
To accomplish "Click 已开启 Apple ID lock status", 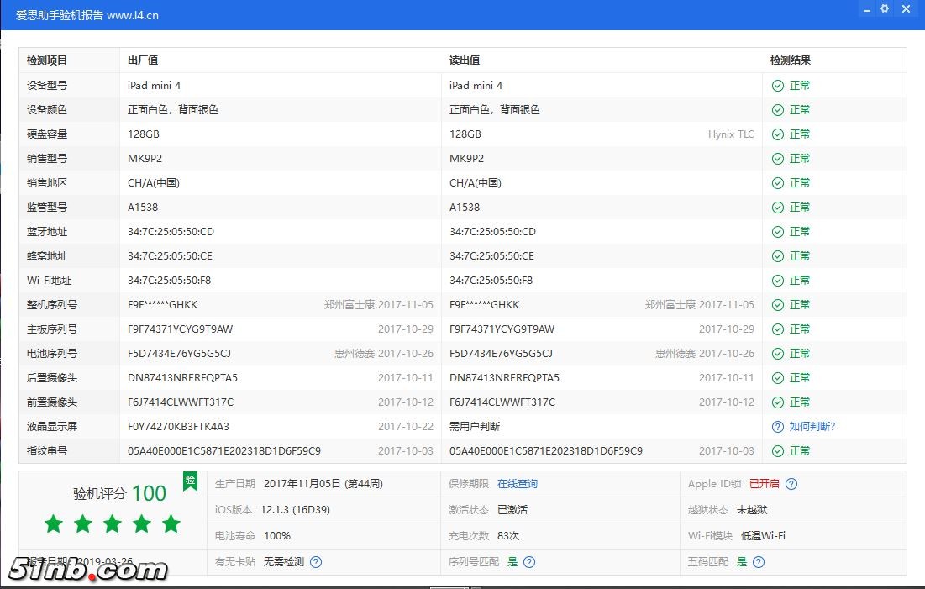I will click(764, 484).
